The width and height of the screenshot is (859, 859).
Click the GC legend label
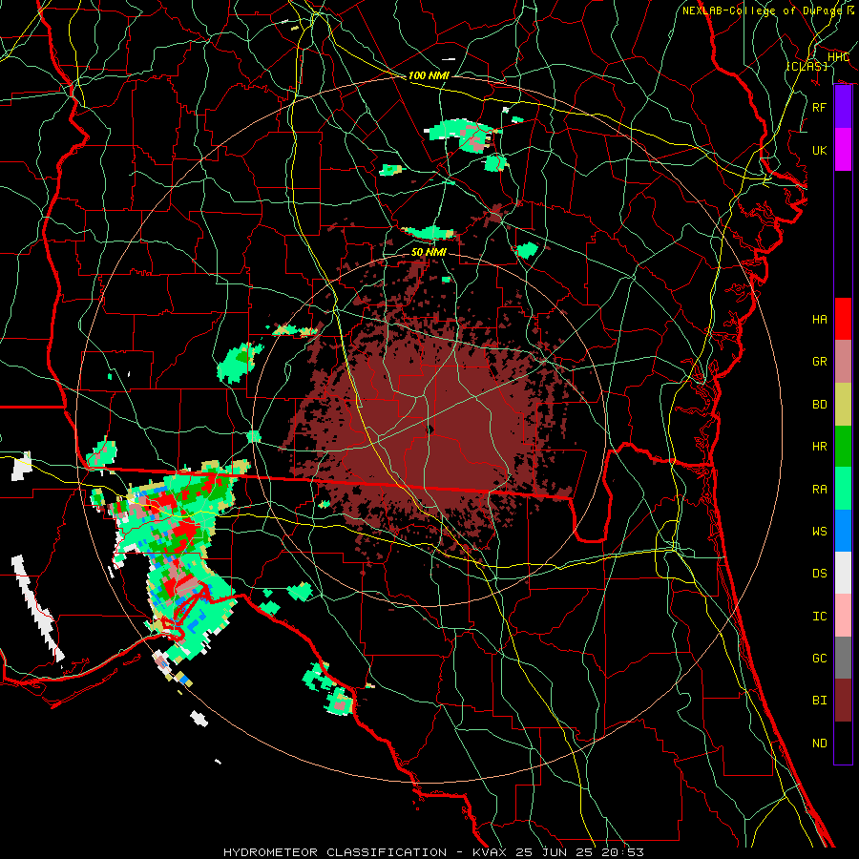pos(820,659)
